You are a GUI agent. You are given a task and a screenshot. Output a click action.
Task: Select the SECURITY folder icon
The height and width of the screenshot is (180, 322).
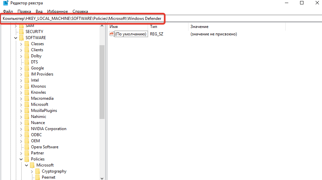click(22, 32)
